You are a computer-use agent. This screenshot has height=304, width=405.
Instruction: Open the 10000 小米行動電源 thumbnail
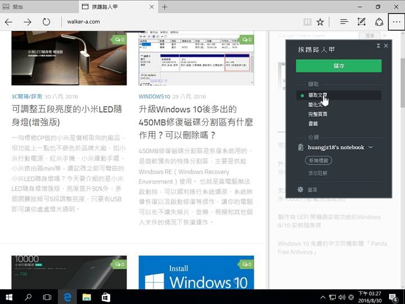pos(69,272)
